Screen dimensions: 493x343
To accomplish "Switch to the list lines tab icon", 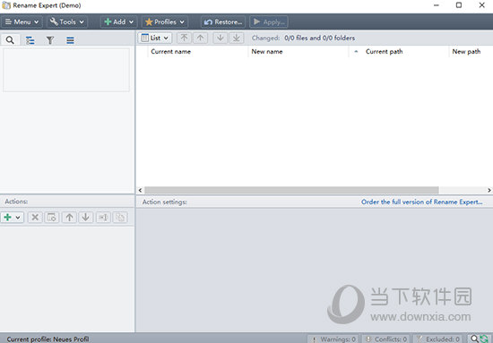I will (x=70, y=40).
